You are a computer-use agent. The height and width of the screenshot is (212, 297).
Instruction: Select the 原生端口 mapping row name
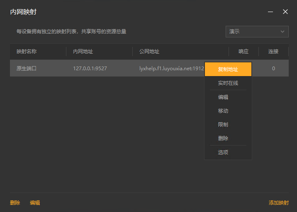(27, 69)
